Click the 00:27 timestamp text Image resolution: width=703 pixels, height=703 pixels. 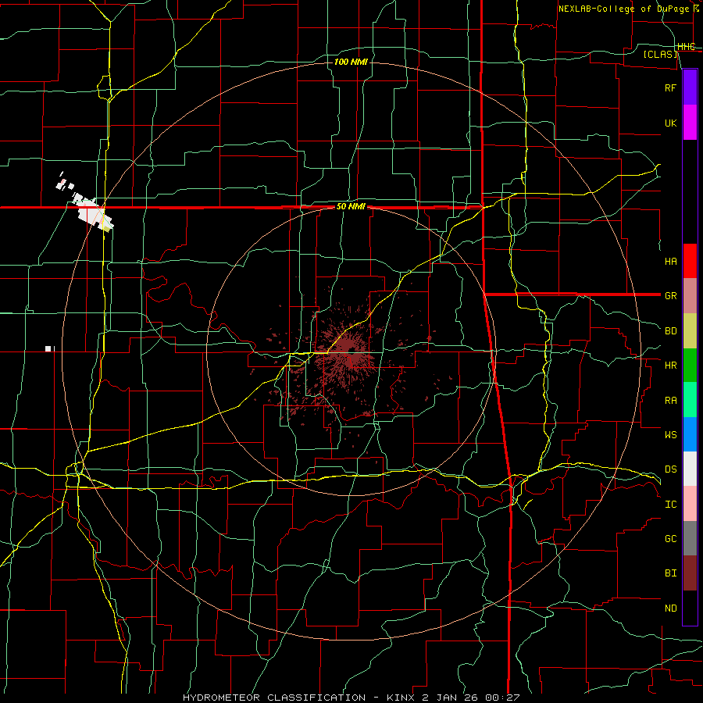(x=505, y=698)
